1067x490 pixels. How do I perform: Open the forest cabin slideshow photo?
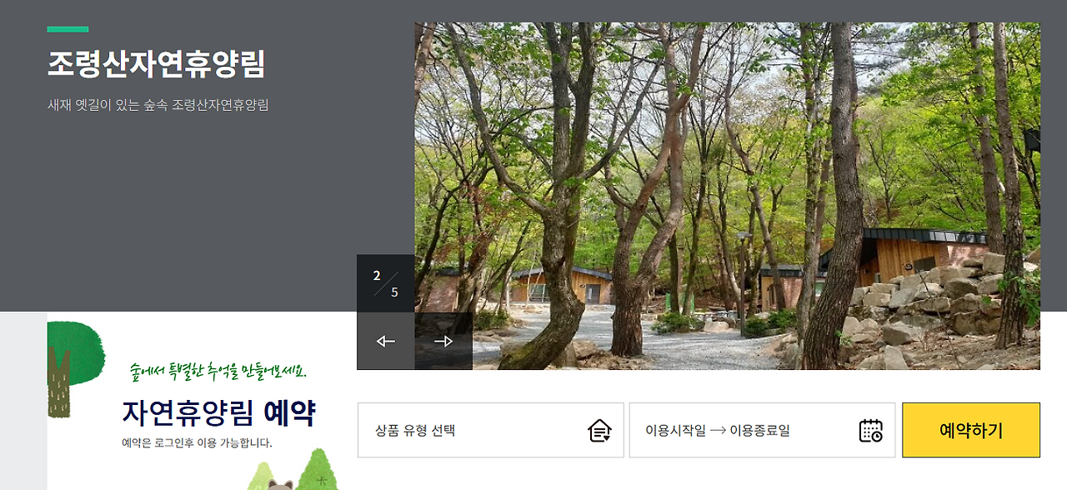727,196
